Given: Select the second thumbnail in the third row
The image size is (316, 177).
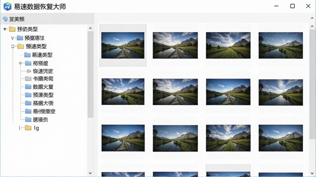Looking at the screenshot, I should click(x=175, y=138).
